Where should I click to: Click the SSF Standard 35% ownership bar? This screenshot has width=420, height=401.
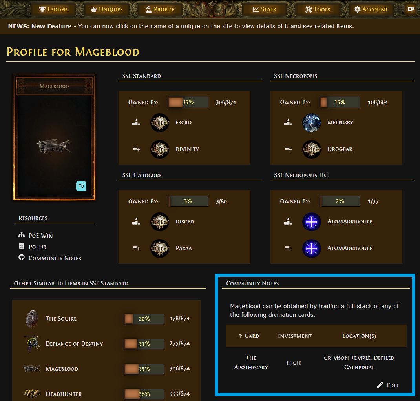188,102
